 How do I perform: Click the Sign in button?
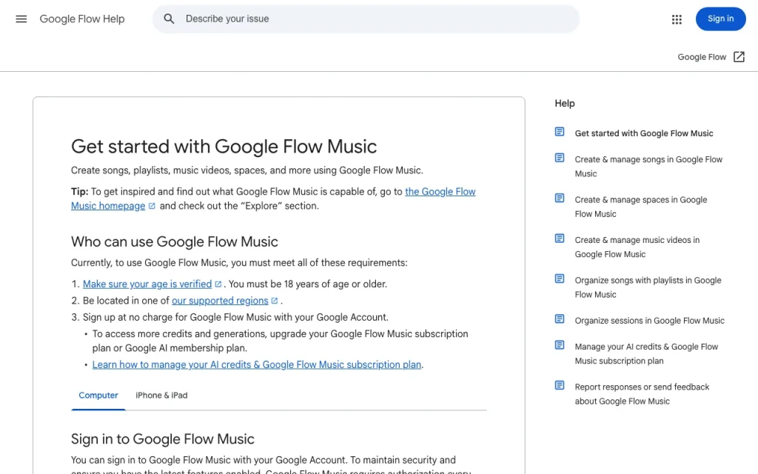tap(720, 19)
